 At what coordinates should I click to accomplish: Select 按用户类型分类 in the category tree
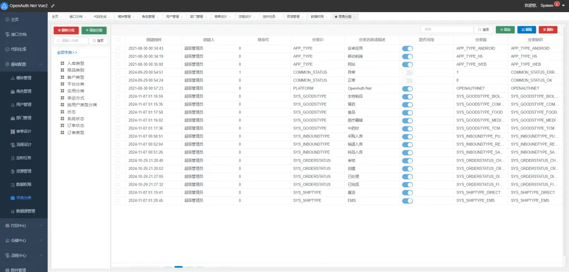[82, 105]
